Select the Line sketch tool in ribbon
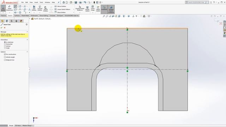Screen dimensions: 226x127 15,6
